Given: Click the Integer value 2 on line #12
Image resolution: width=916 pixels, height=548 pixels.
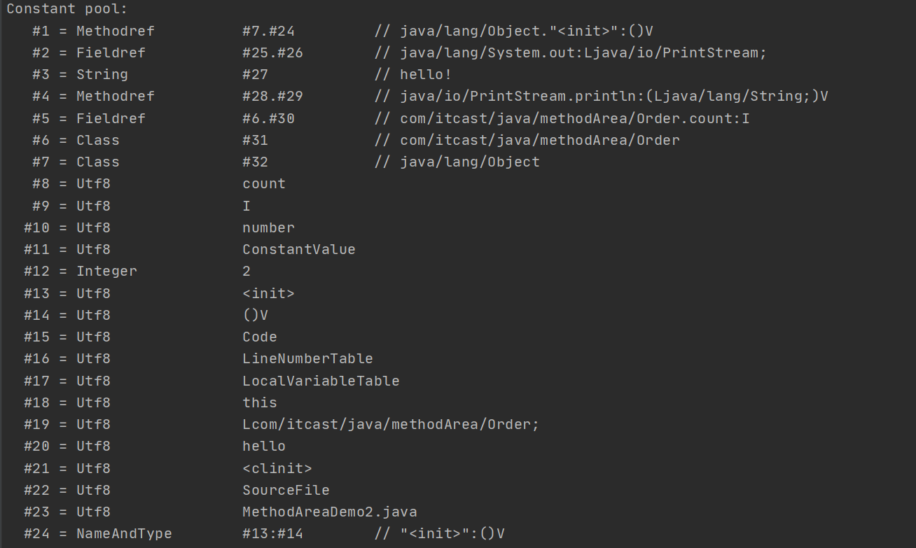Looking at the screenshot, I should [x=247, y=271].
